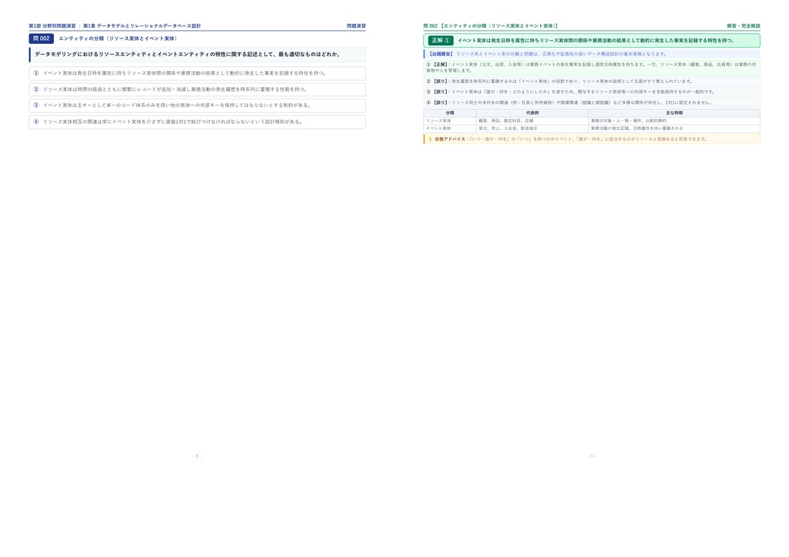Click the 'イベント実体' table row cell

tap(450, 128)
